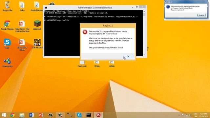The width and height of the screenshot is (210, 118).
Task: Open the taskbar clock showing 6:27 PM
Action: tap(203, 115)
